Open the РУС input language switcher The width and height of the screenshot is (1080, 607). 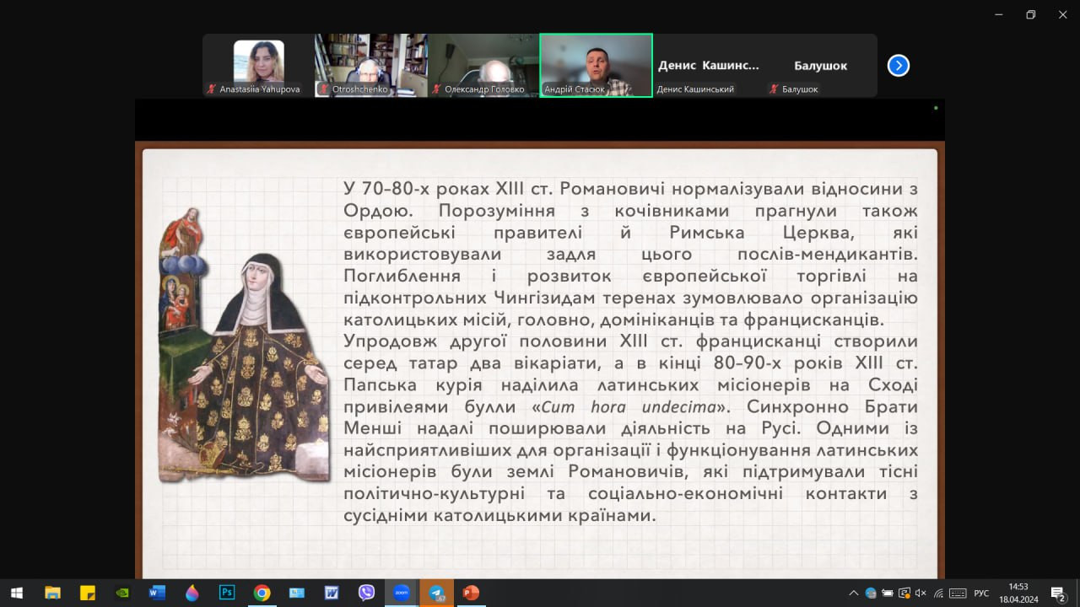981,593
